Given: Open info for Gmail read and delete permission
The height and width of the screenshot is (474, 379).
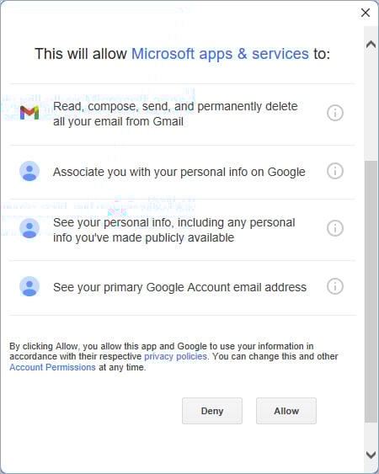Looking at the screenshot, I should pyautogui.click(x=335, y=113).
